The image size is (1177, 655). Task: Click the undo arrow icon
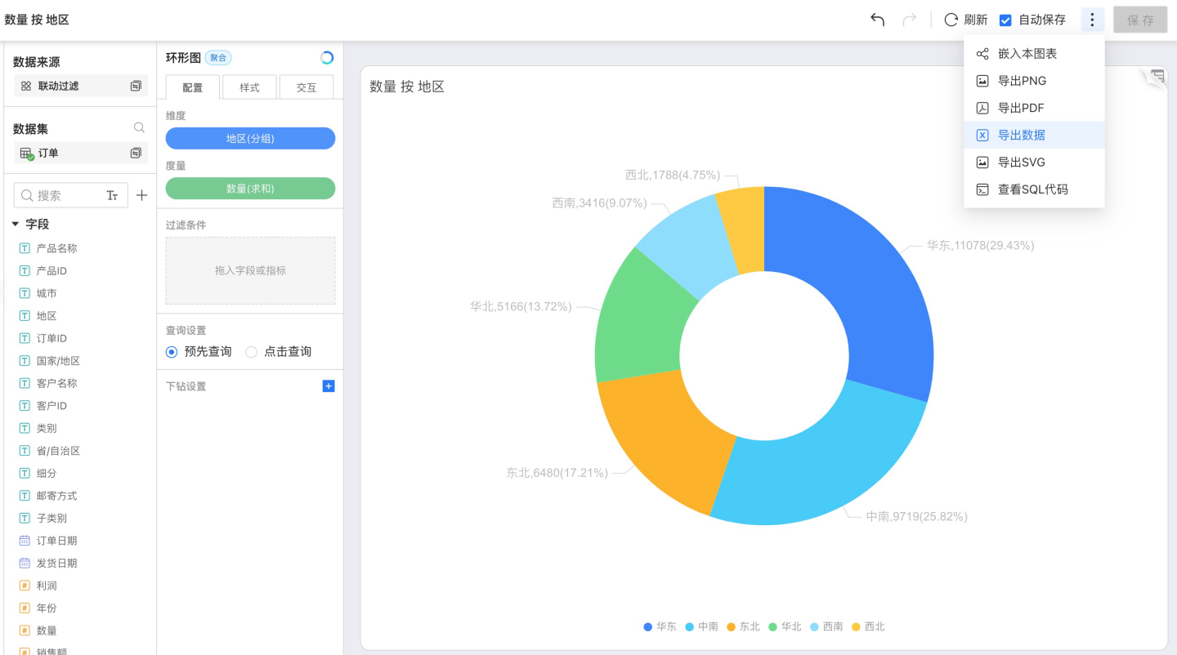tap(877, 20)
